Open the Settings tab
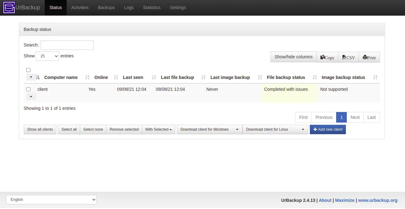Viewport: 405px width, 209px height. click(178, 7)
